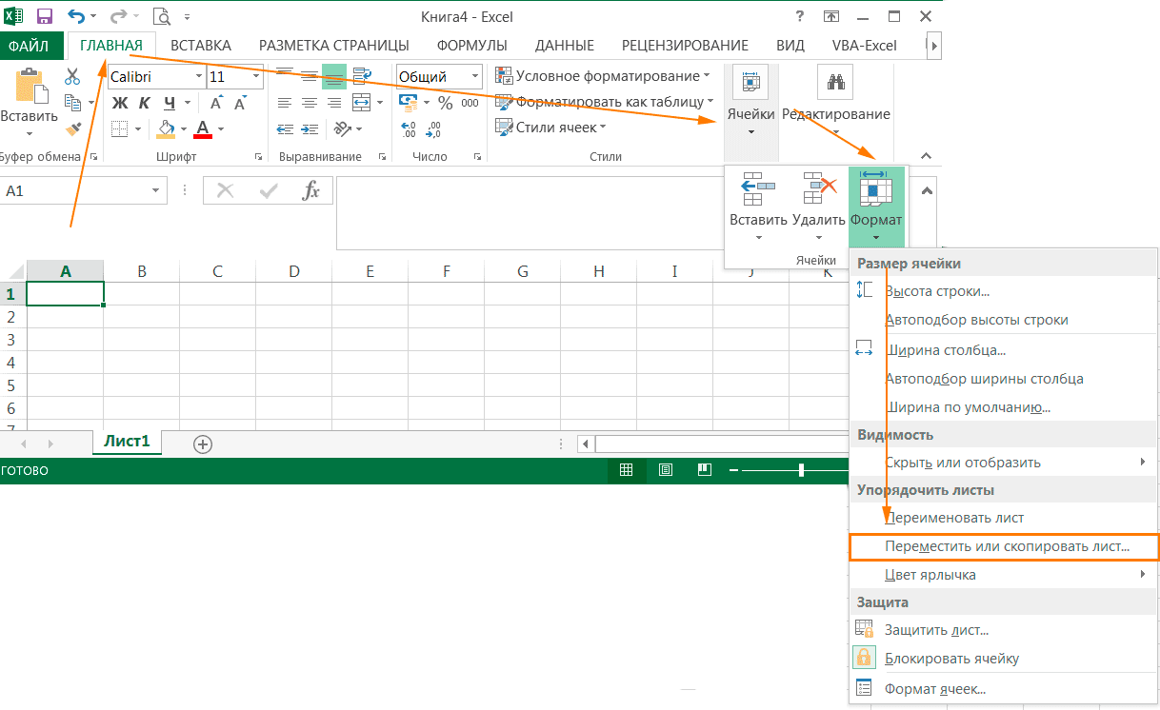Toggle bottom vertical alignment button
The height and width of the screenshot is (710, 1160).
(334, 76)
